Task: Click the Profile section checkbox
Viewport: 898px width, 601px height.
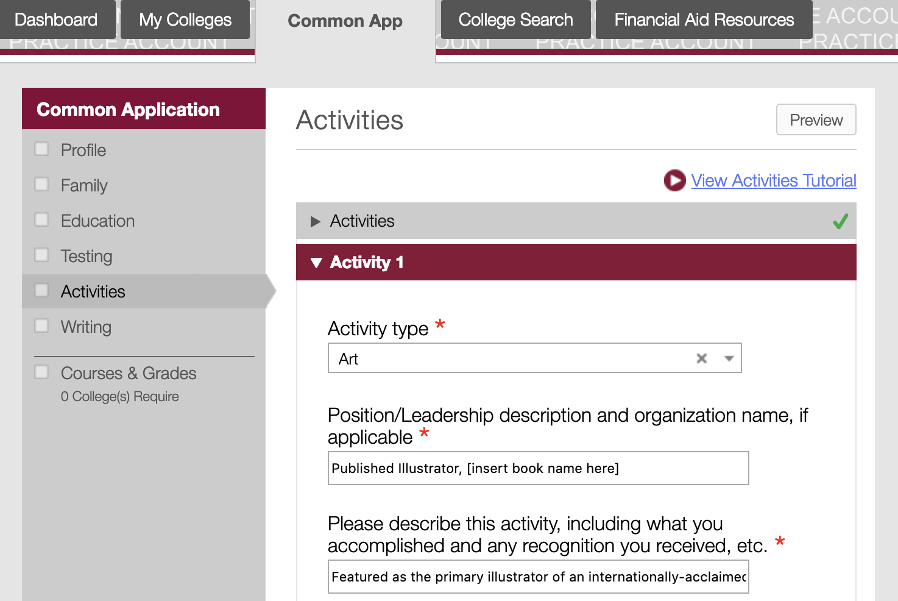Action: pyautogui.click(x=41, y=149)
